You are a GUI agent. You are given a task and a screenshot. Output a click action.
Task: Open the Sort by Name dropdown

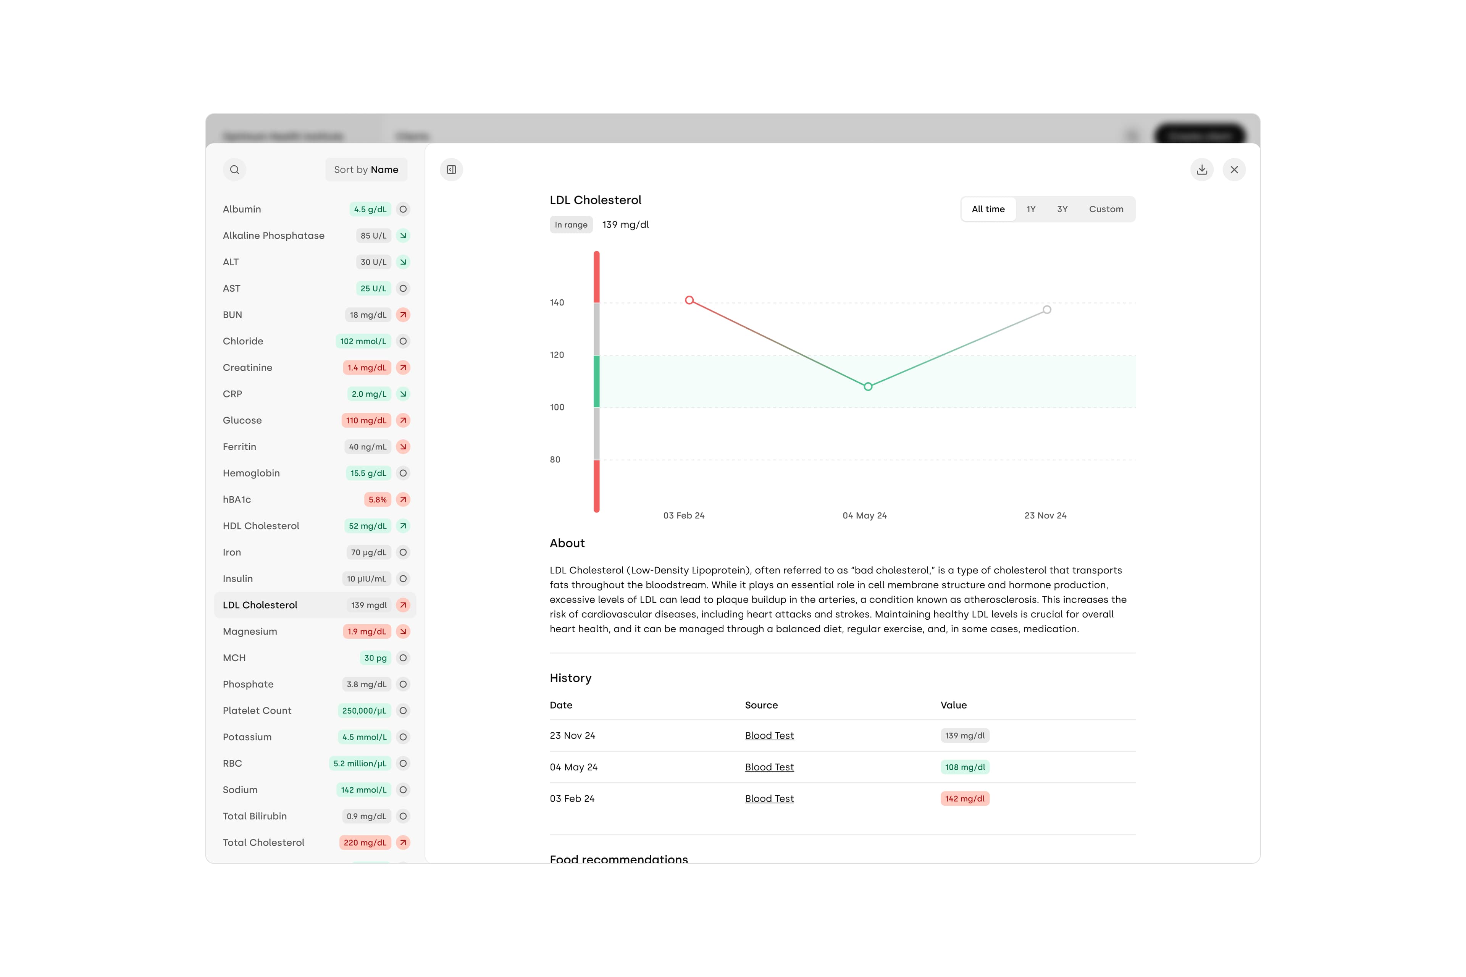(x=366, y=170)
